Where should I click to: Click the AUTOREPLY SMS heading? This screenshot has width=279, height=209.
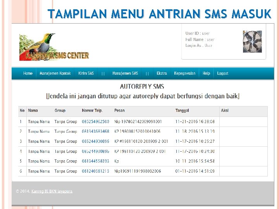[x=142, y=87]
